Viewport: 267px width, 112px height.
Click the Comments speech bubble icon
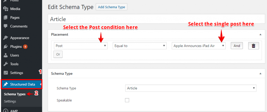6,26
